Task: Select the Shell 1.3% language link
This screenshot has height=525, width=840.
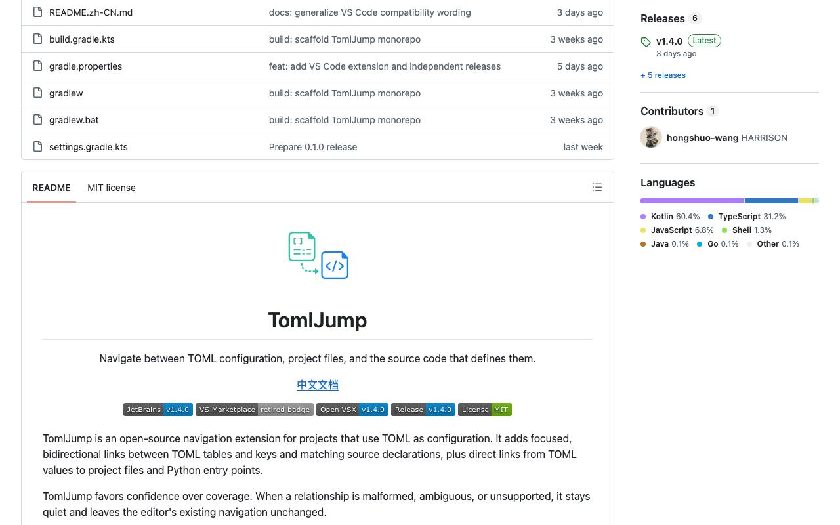Action: 747,230
